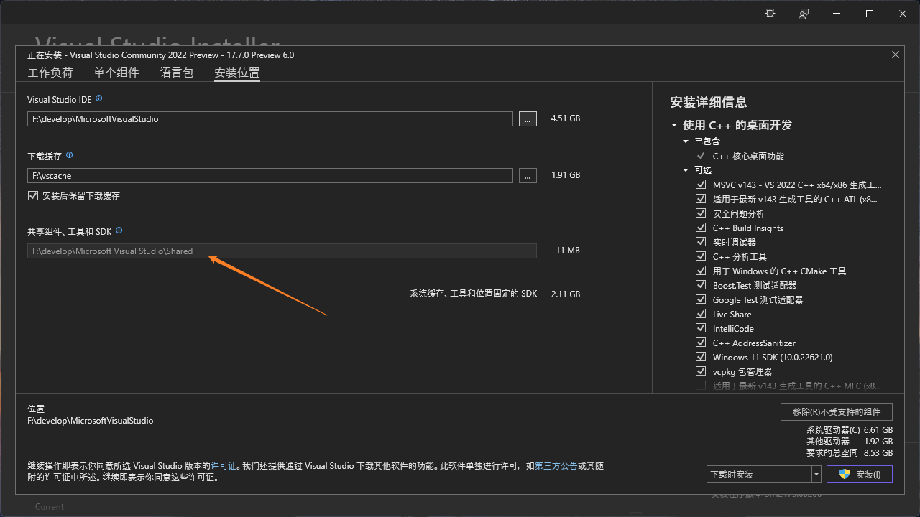This screenshot has height=517, width=920.
Task: Browse for Visual Studio IDE folder
Action: [528, 119]
